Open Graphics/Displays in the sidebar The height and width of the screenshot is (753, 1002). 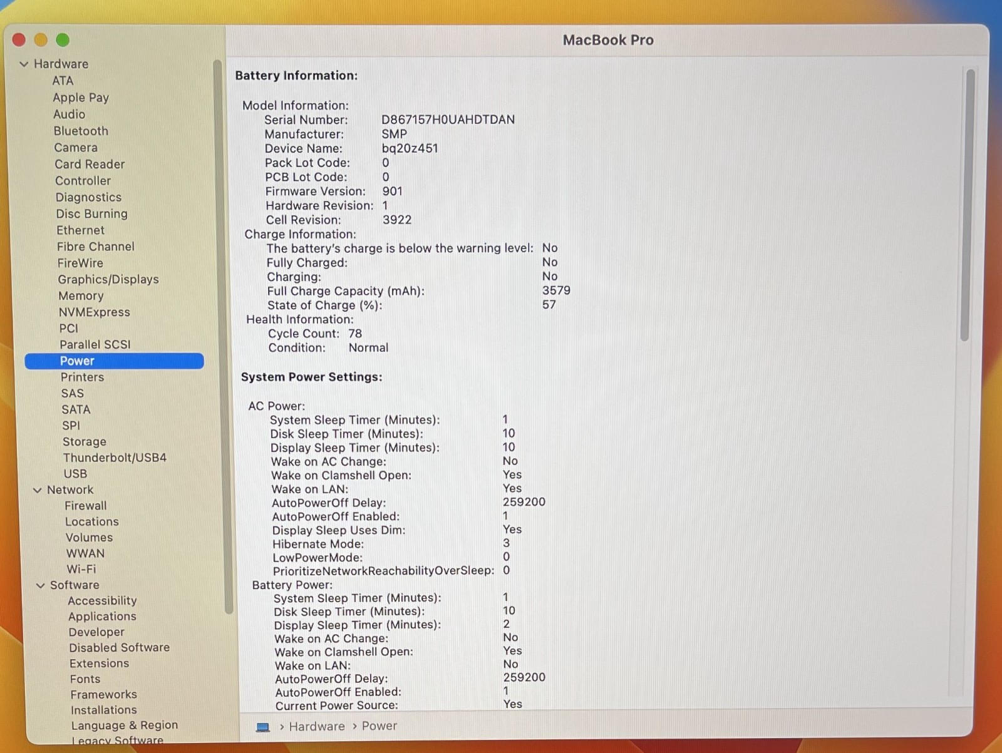[x=108, y=280]
